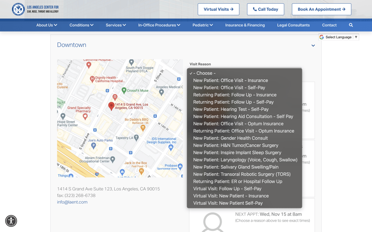Expand the Conditions menu

(x=81, y=25)
